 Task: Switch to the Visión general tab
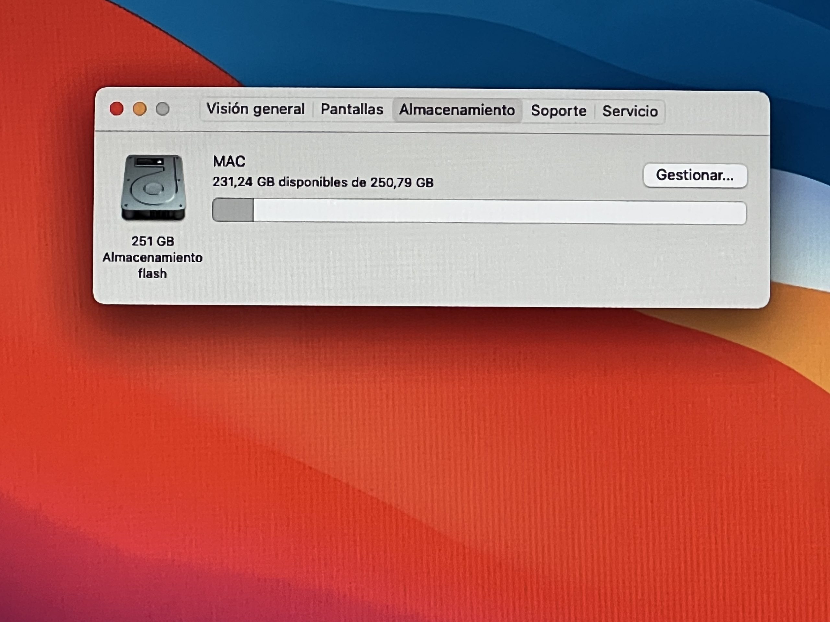pos(255,109)
